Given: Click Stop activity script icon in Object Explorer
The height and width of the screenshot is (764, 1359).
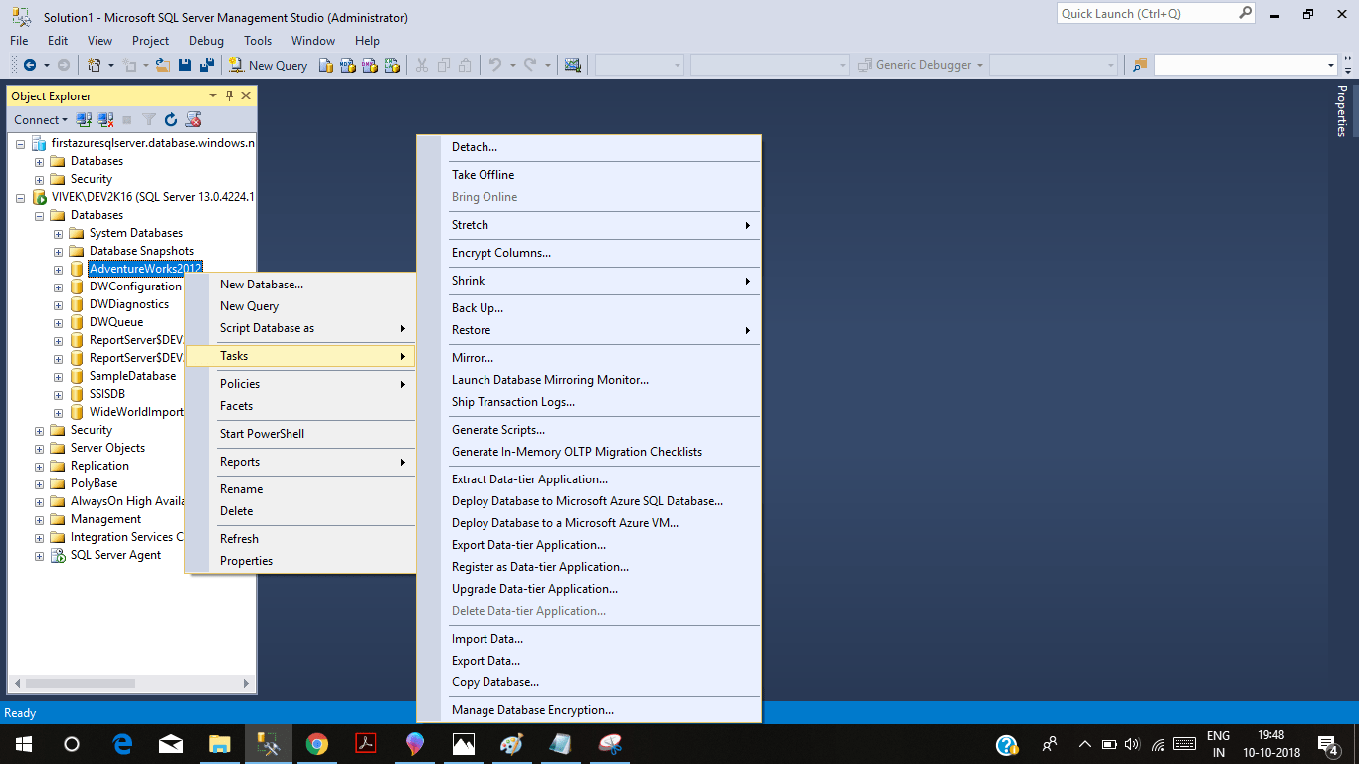Looking at the screenshot, I should 194,119.
